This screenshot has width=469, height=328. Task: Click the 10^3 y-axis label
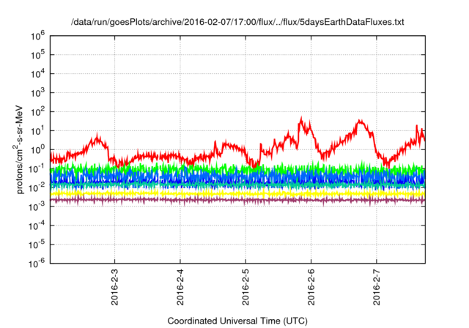[x=37, y=93]
